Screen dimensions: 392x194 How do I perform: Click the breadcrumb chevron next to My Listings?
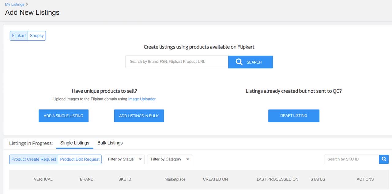pyautogui.click(x=26, y=4)
